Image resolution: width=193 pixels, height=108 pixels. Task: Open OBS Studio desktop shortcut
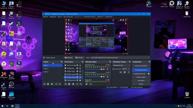click(x=11, y=85)
